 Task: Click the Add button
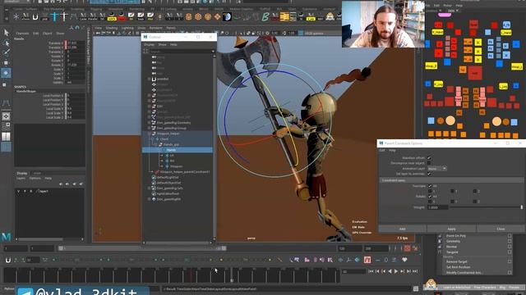pos(402,229)
